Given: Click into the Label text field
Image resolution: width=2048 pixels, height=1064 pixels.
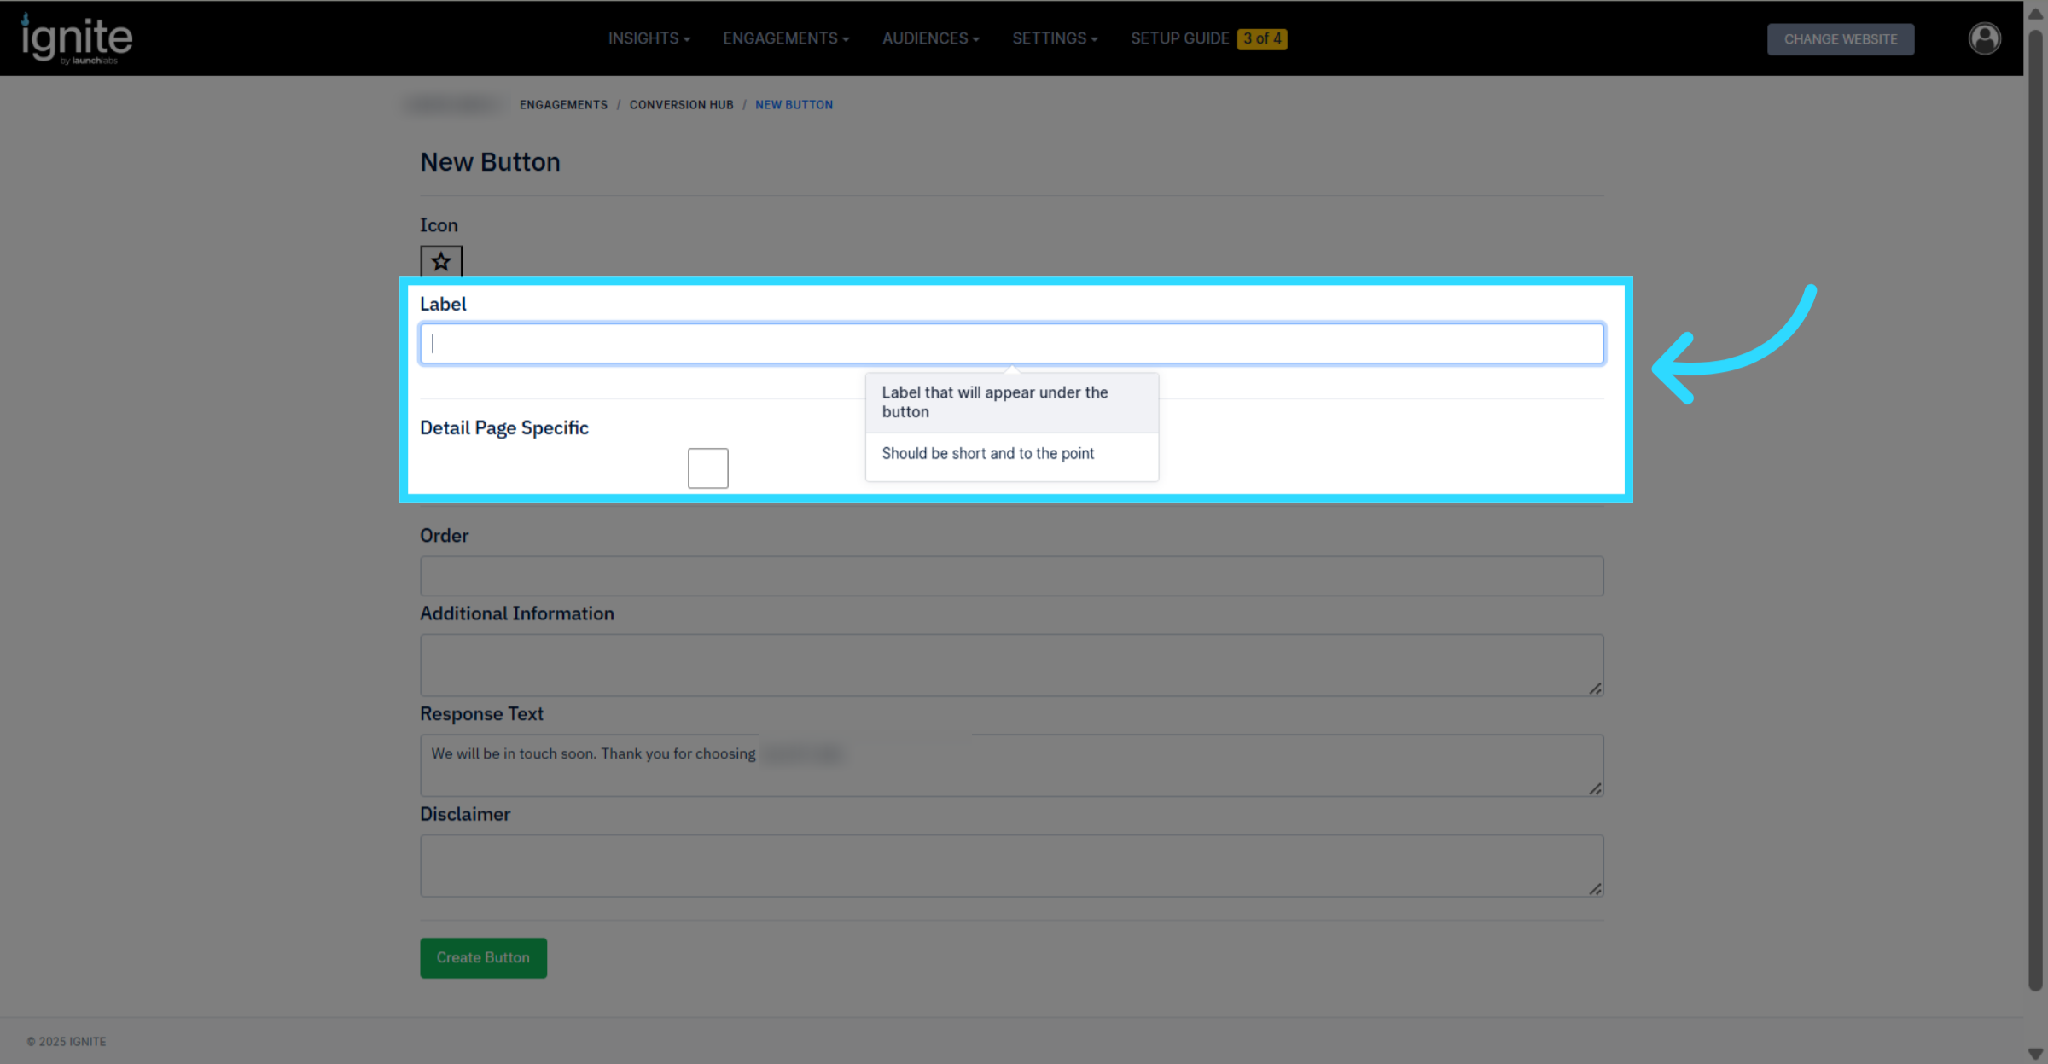Looking at the screenshot, I should click(x=1011, y=344).
